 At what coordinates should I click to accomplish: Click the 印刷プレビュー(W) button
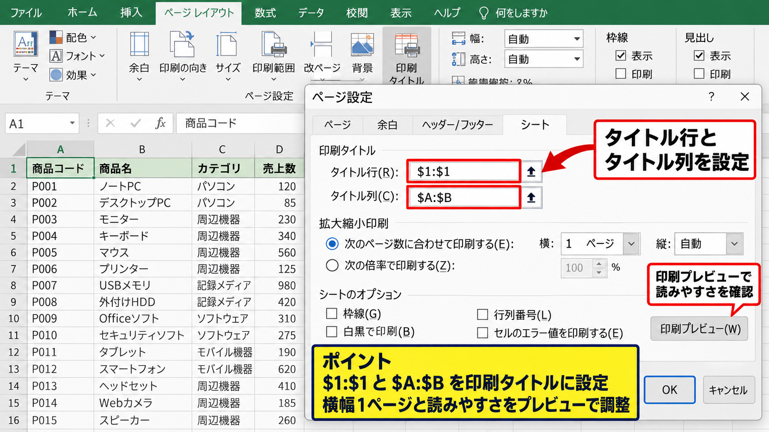(700, 329)
